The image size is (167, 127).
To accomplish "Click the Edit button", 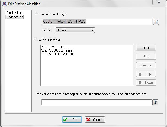I will pos(146,57).
